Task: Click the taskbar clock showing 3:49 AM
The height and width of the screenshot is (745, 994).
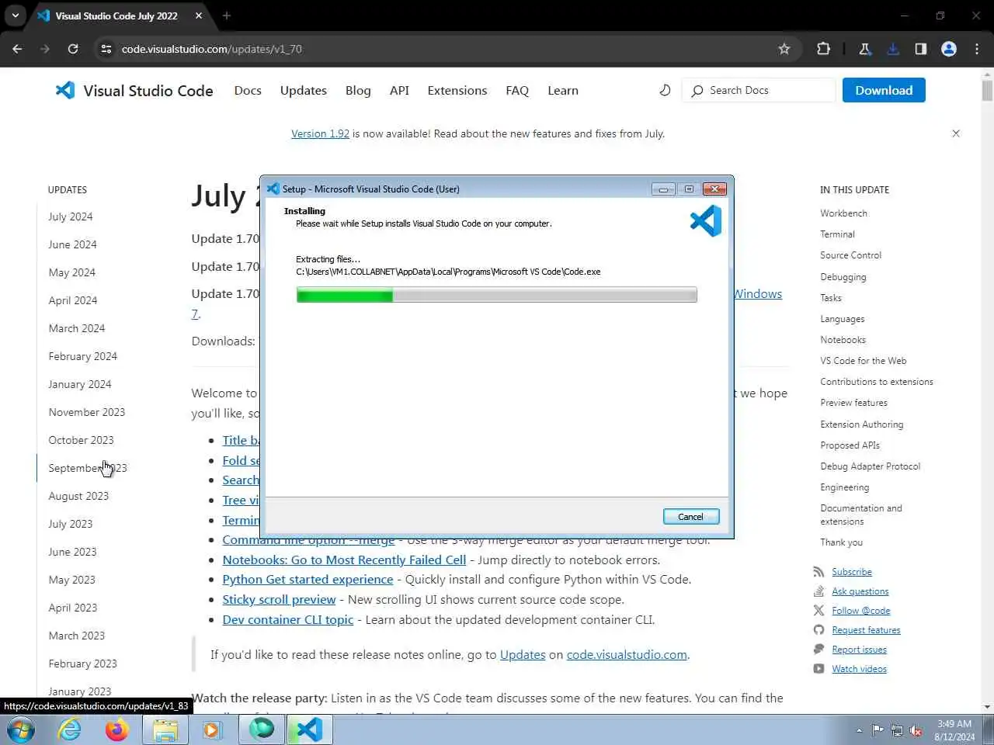Action: coord(954,730)
